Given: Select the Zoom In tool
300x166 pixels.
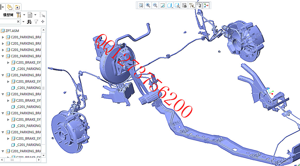Looking at the screenshot, I should [x=148, y=5].
